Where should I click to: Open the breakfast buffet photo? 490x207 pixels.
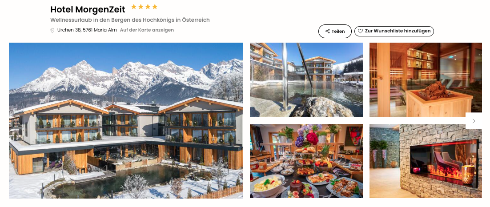(x=306, y=161)
